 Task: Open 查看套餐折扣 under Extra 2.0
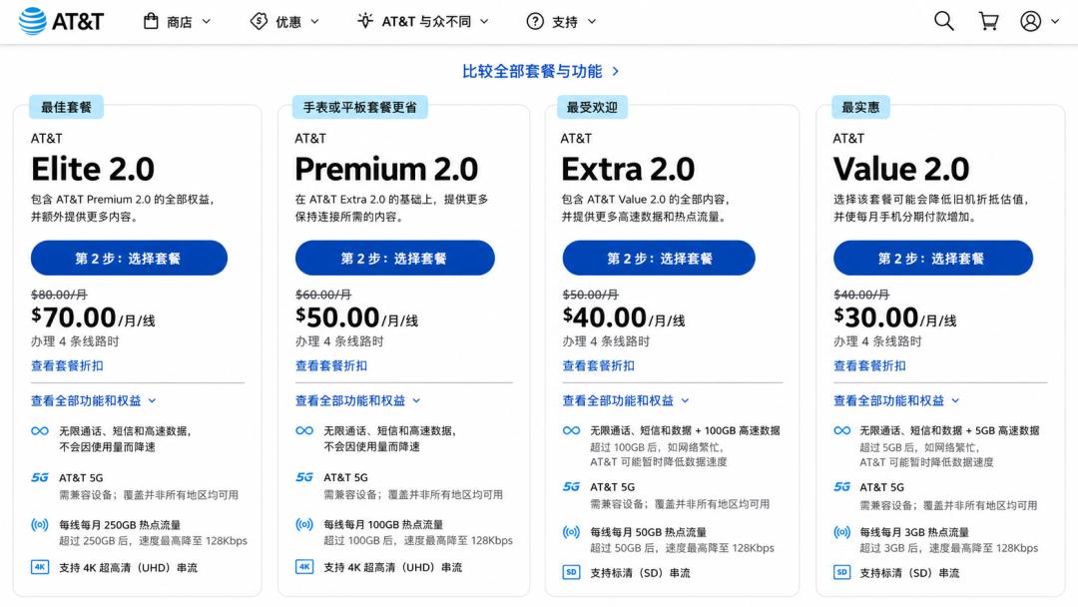599,365
